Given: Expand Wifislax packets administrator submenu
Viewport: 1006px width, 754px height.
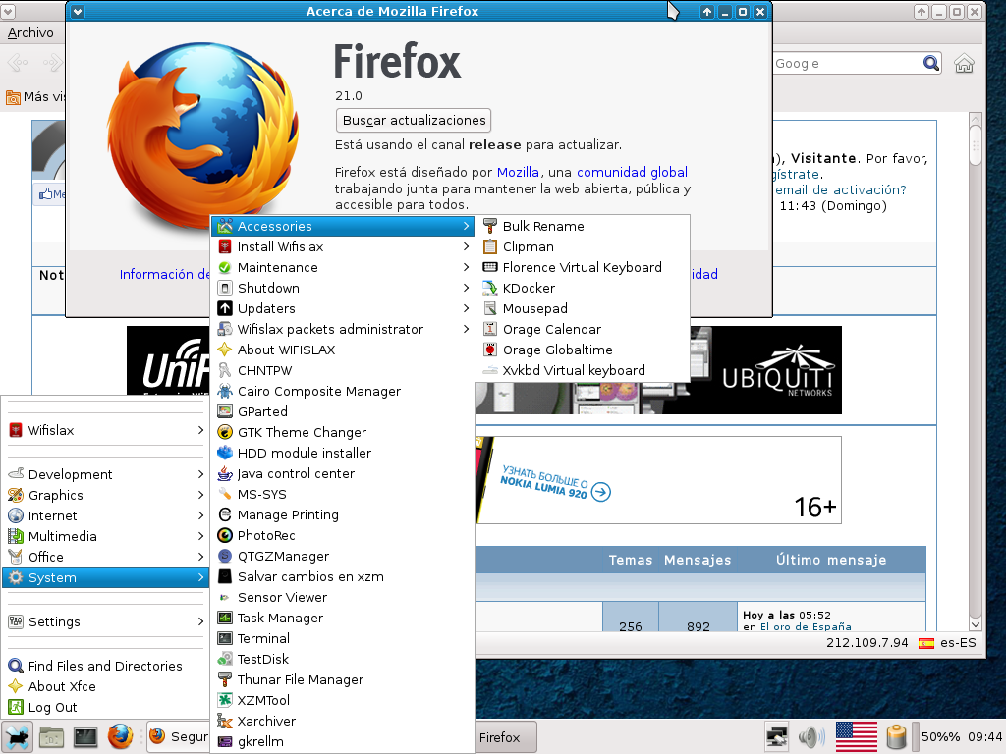Looking at the screenshot, I should pos(343,329).
